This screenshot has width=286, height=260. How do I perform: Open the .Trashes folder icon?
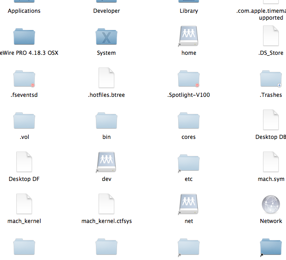(271, 79)
